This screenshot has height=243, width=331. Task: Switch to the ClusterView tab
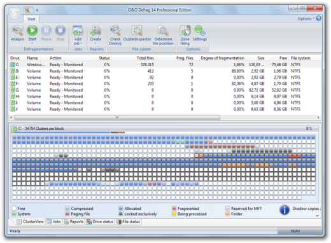click(31, 221)
